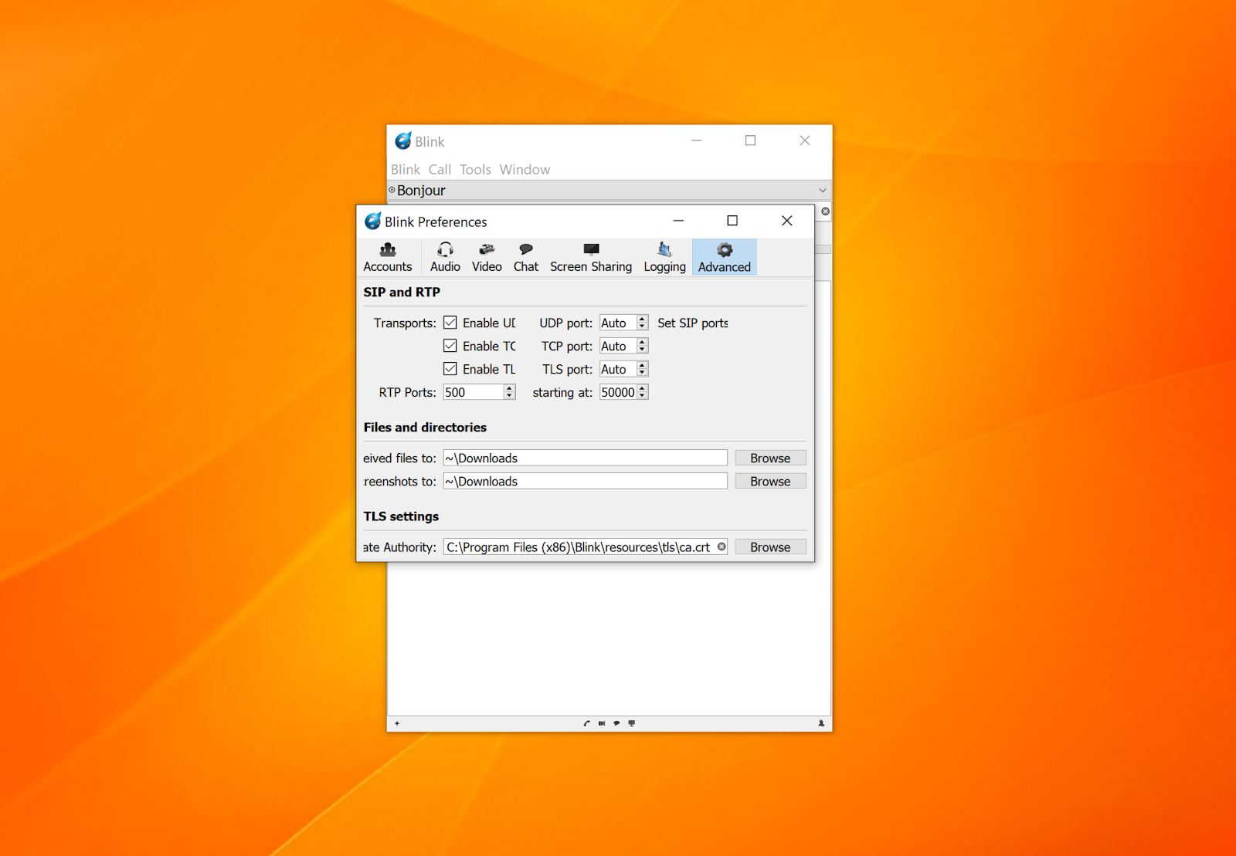The height and width of the screenshot is (856, 1236).
Task: Toggle the Enable UDP transport checkbox
Action: 450,323
